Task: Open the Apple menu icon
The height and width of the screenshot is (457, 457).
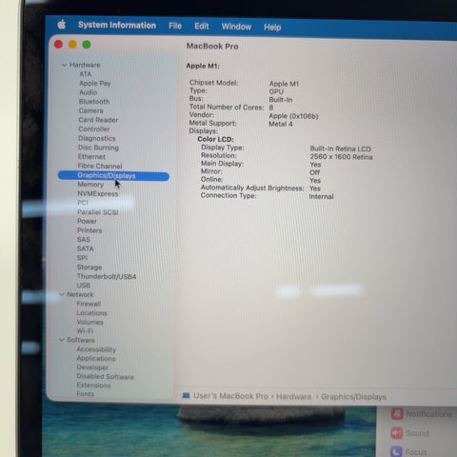Action: 62,25
